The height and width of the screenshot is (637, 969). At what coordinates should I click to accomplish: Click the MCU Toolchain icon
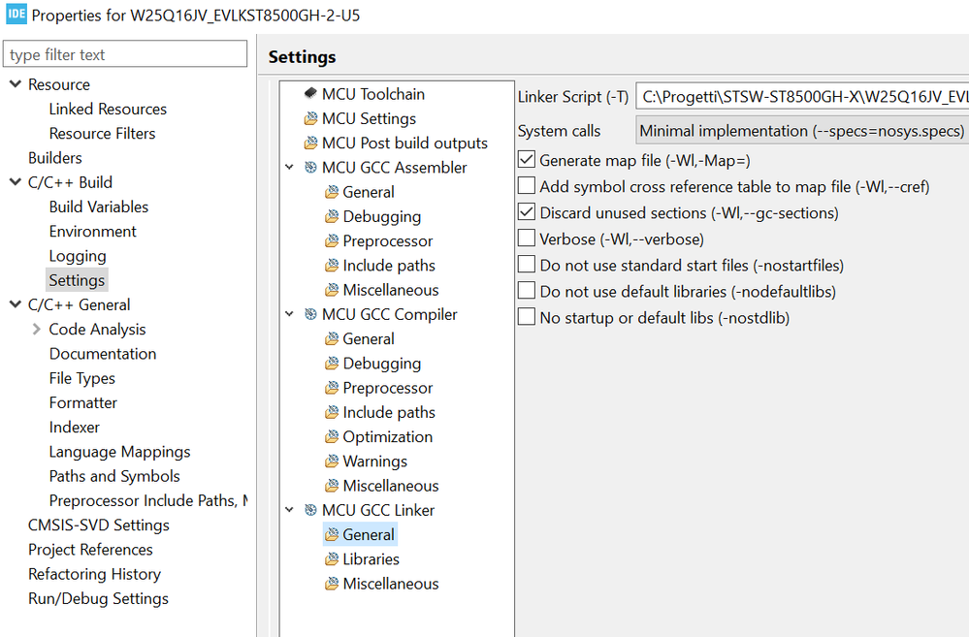310,94
